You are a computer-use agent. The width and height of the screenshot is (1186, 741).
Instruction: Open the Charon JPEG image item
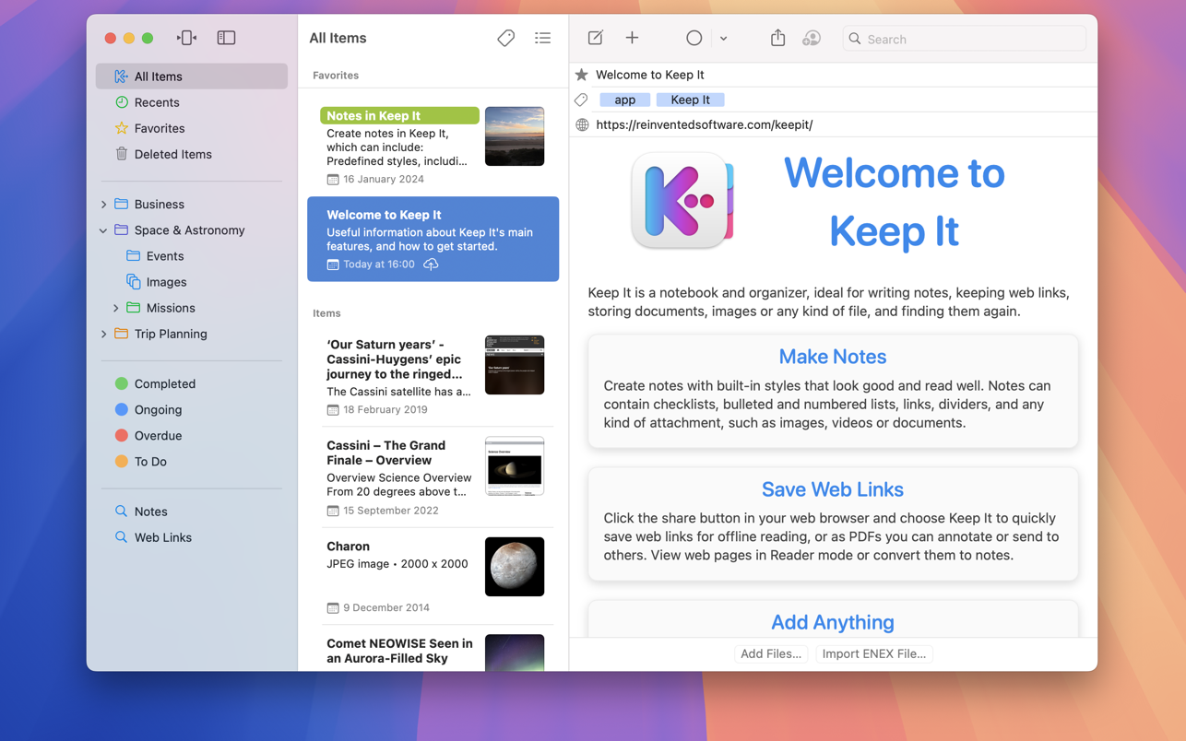pos(433,577)
